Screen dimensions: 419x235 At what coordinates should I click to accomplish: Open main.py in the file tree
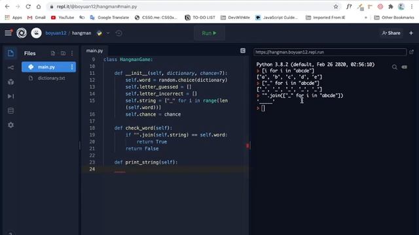coord(48,67)
